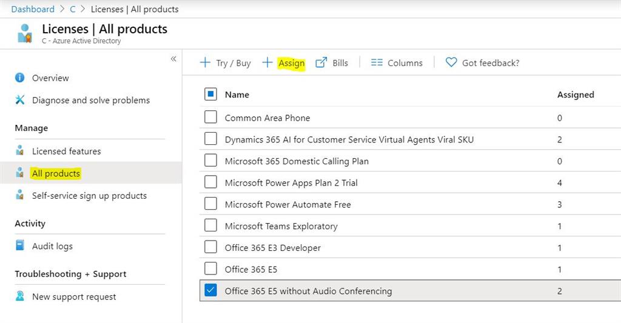The height and width of the screenshot is (323, 621).
Task: Click the New support request person icon
Action: [20, 296]
